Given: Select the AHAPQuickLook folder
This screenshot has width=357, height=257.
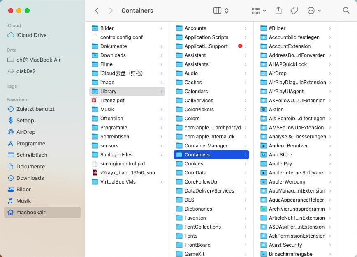Looking at the screenshot, I should pyautogui.click(x=296, y=64).
